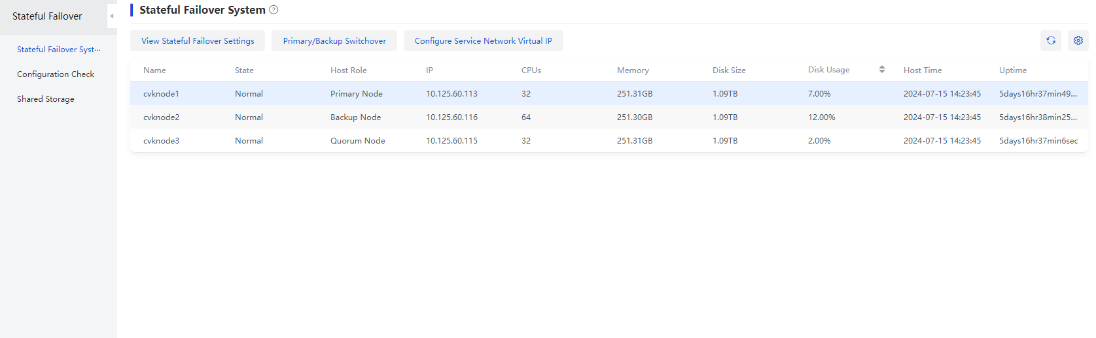Click the Uptime column header
The image size is (1096, 338).
(1013, 70)
